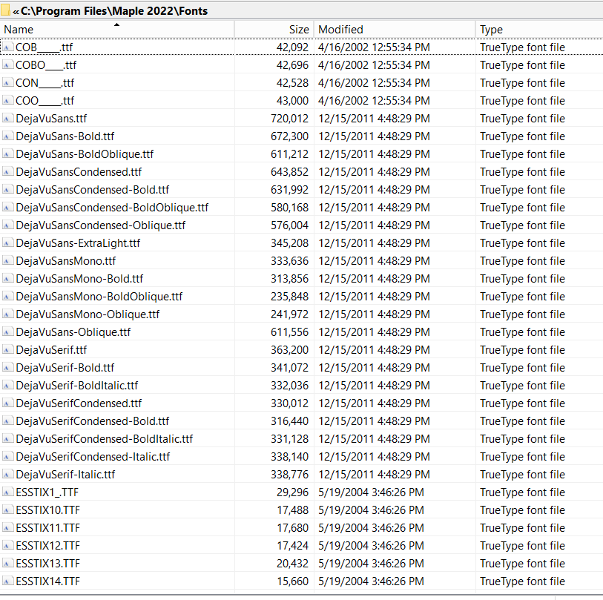Screen dimensions: 603x600
Task: Sort files by the Type column header
Action: pyautogui.click(x=539, y=29)
